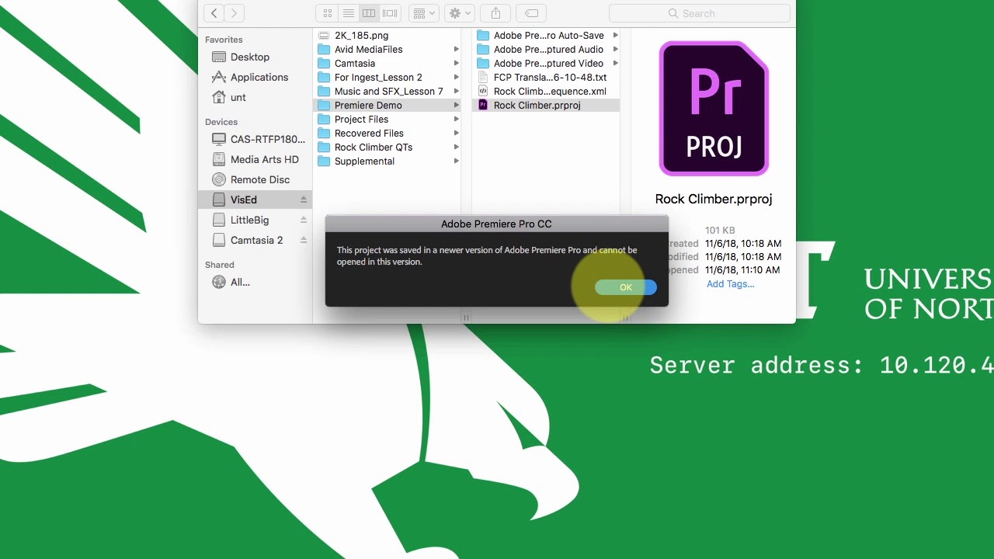Select Adobe Premiere Pro Auto-Save folder
This screenshot has height=559, width=994.
[547, 35]
